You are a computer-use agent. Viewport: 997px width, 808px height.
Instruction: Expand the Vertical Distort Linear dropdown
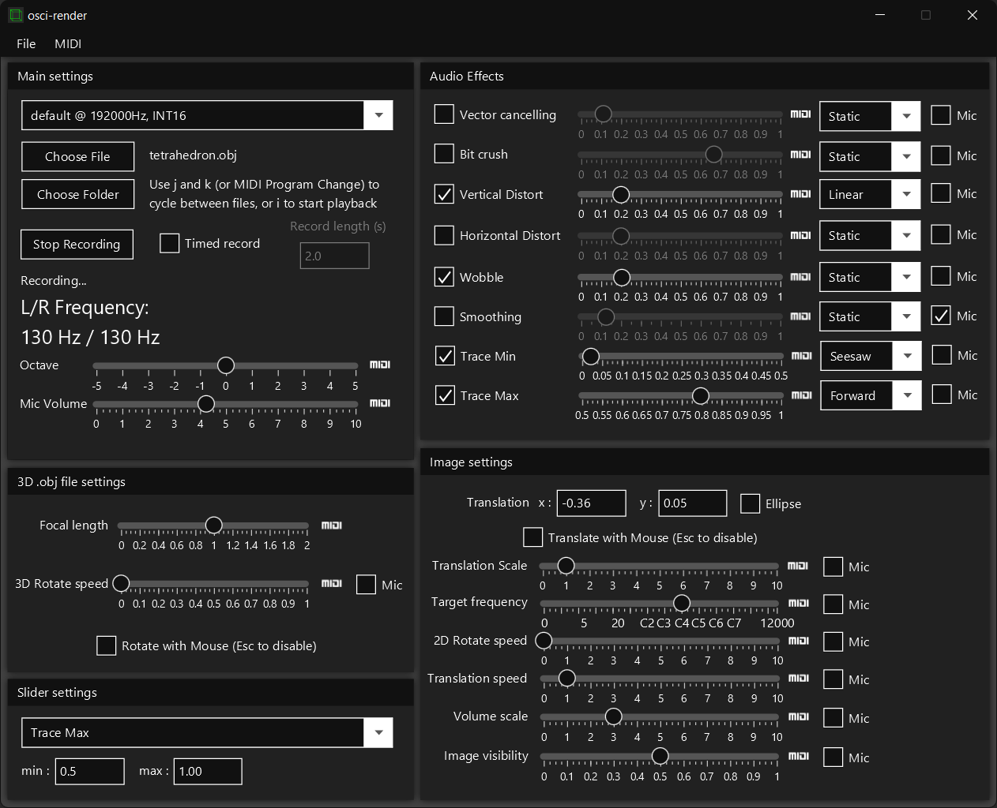906,195
